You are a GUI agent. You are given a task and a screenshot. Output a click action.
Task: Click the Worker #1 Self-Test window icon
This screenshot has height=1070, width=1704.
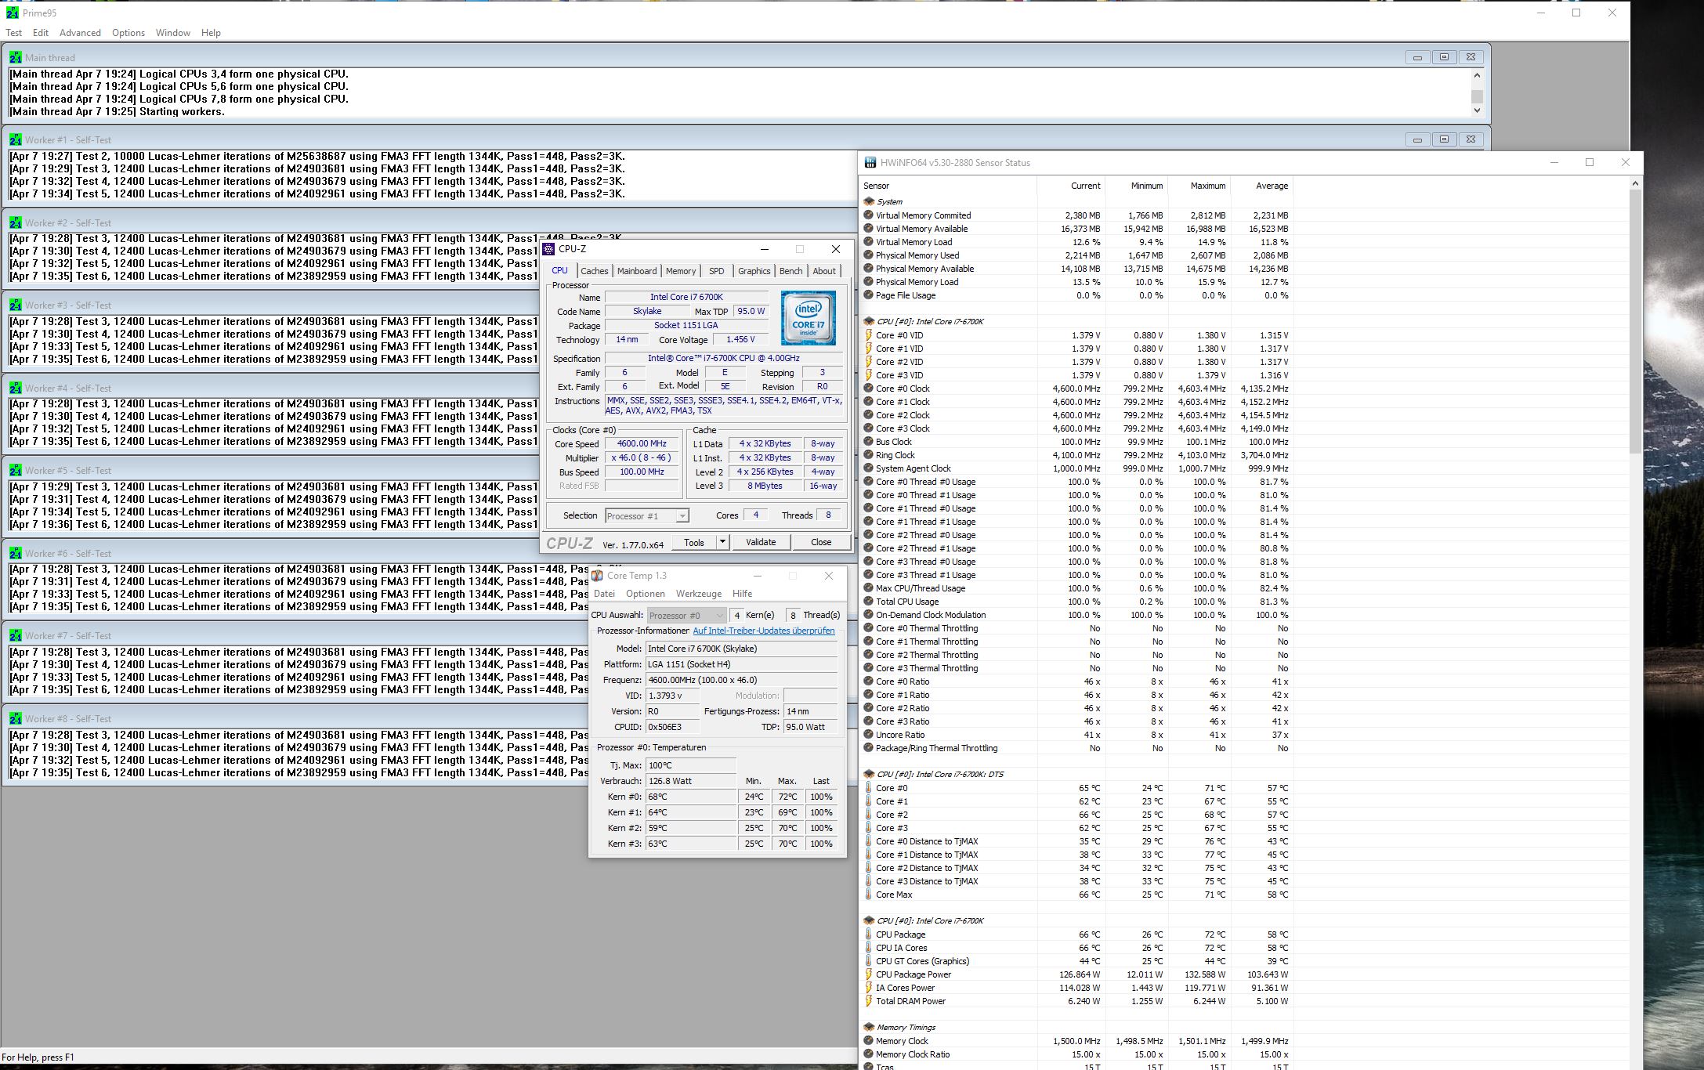pos(16,139)
